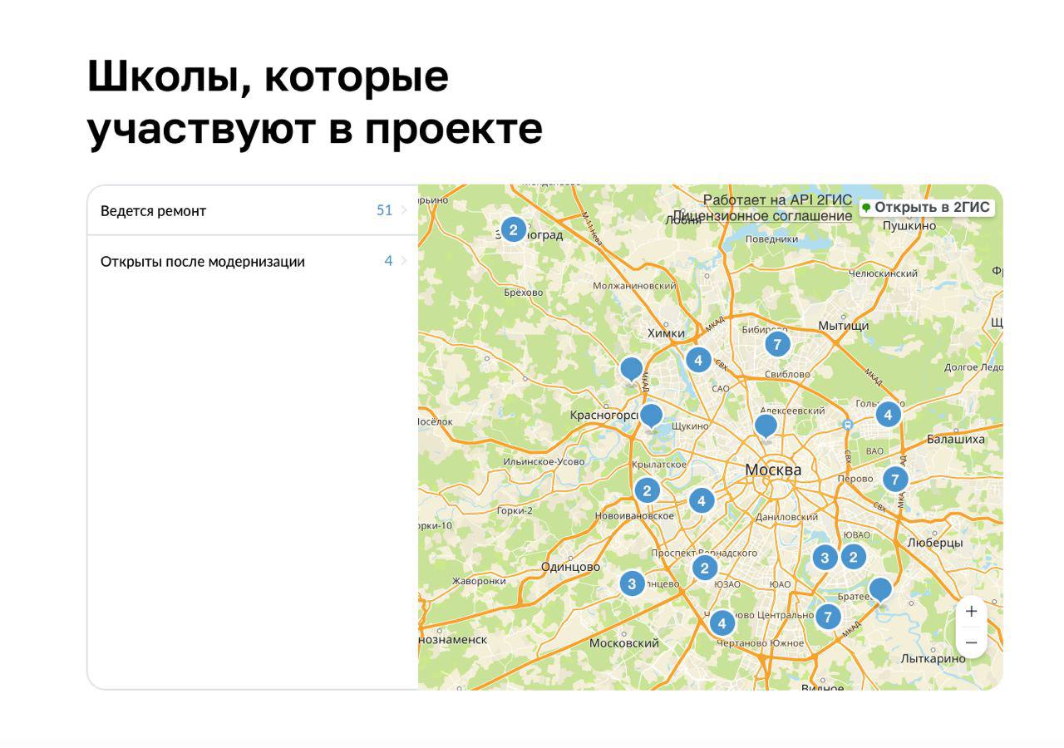Screen dimensions: 1064x748
Task: Expand chevron beside 'Открыты после модернизации' count
Action: (x=404, y=261)
